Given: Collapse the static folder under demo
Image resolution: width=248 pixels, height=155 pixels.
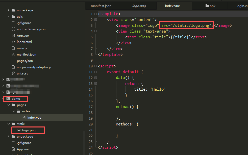Looking at the screenshot, I should point(8,124).
